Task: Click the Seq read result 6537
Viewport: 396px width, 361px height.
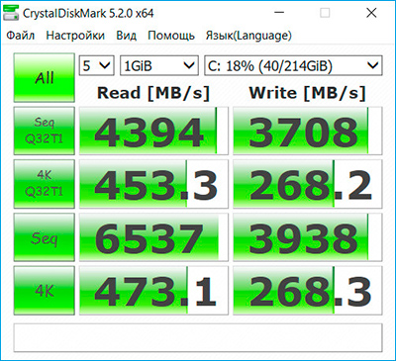Action: coord(153,237)
